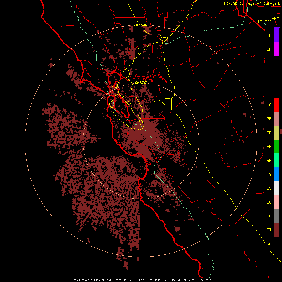The width and height of the screenshot is (282, 282).
Task: Click the blue WS legend swatch
Action: pos(277,174)
